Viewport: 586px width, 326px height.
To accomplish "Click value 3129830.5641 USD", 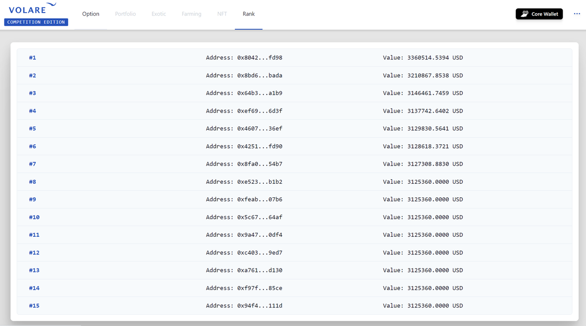I will point(435,129).
